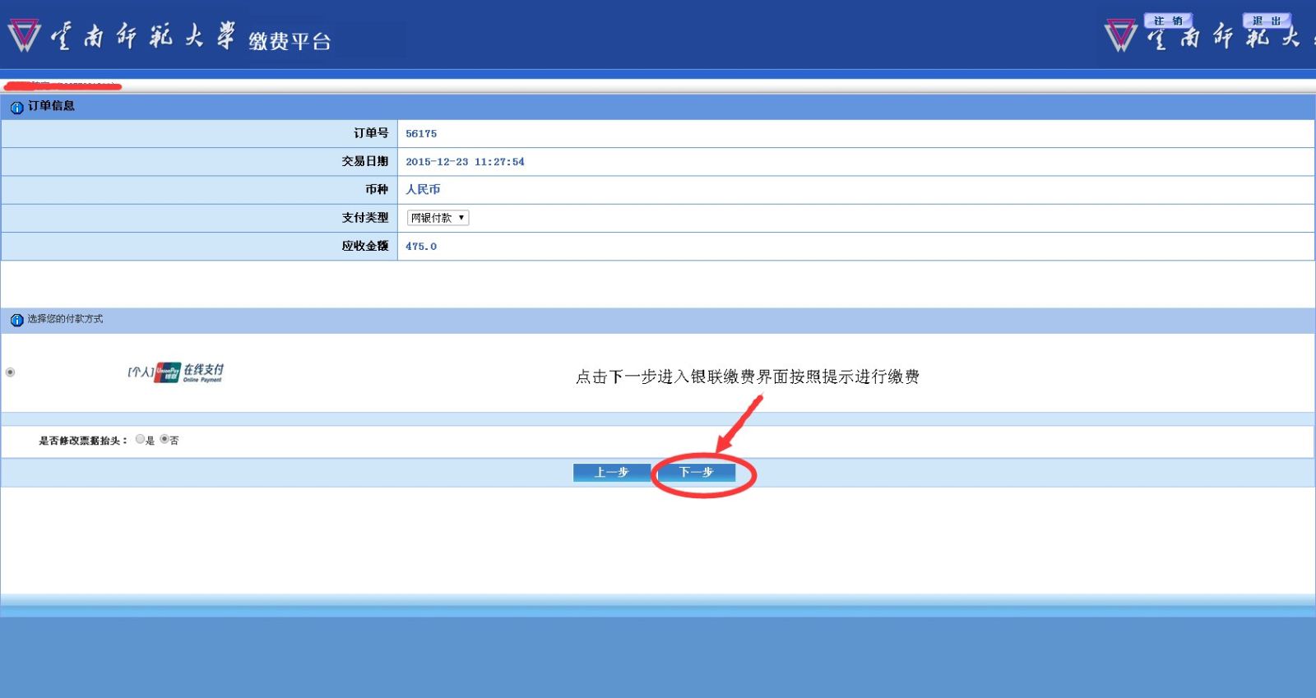Click the 应收金额 value 475.0
The height and width of the screenshot is (698, 1316).
pos(421,247)
